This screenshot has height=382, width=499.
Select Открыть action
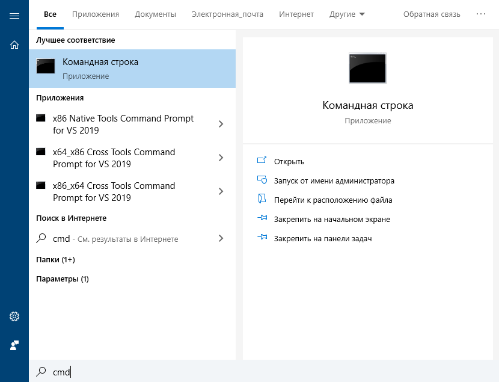(x=289, y=162)
